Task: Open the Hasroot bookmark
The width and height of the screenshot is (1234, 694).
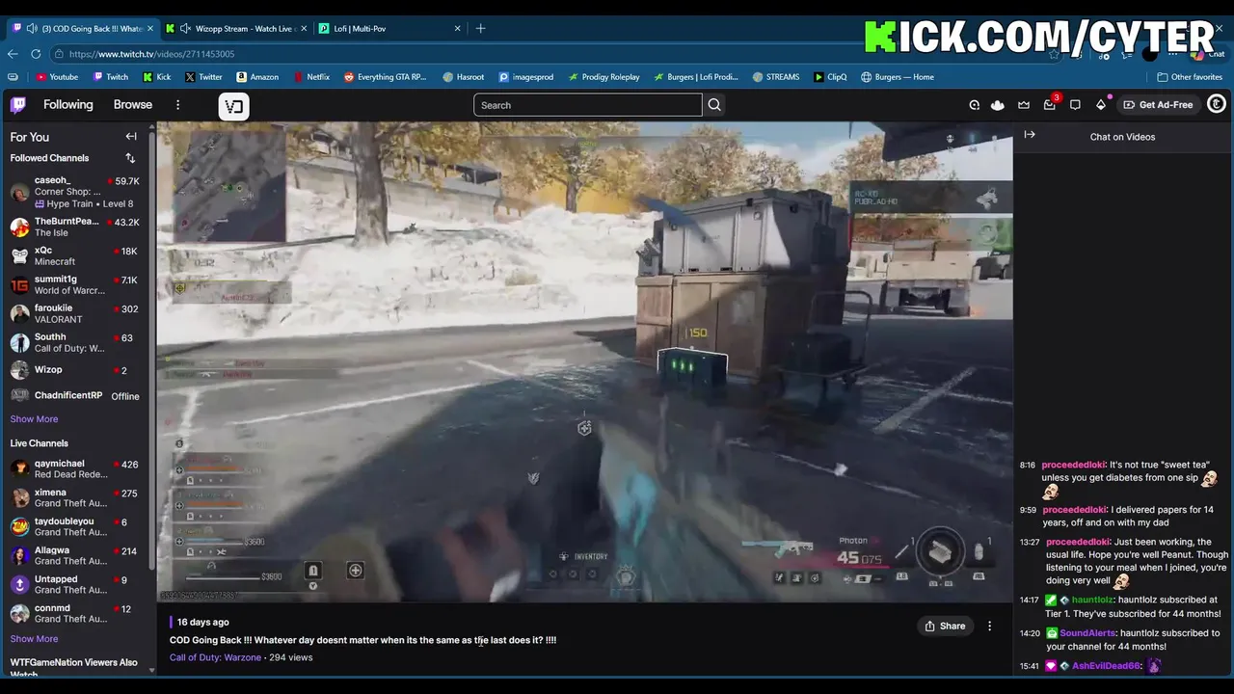Action: (x=464, y=77)
